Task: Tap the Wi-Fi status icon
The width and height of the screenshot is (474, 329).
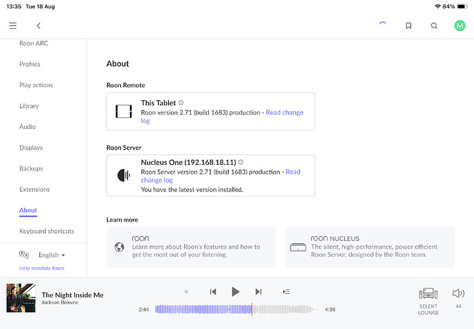Action: coord(438,6)
